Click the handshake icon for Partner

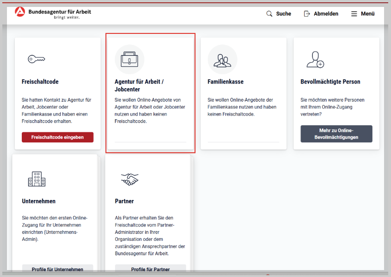click(130, 180)
